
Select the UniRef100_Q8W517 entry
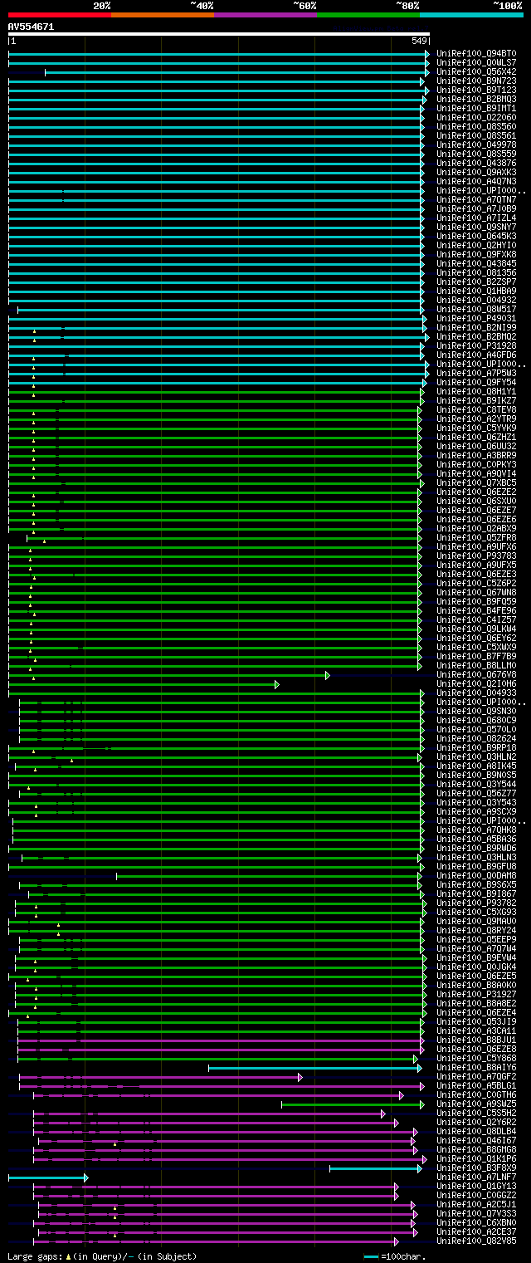(x=476, y=309)
